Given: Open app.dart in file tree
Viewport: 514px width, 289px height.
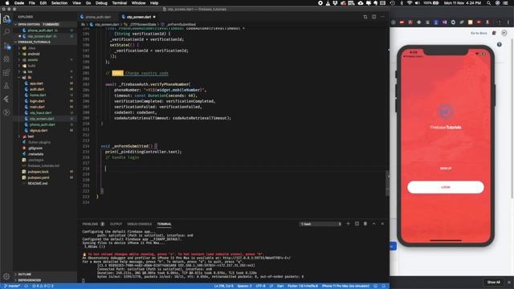Looking at the screenshot, I should point(36,83).
